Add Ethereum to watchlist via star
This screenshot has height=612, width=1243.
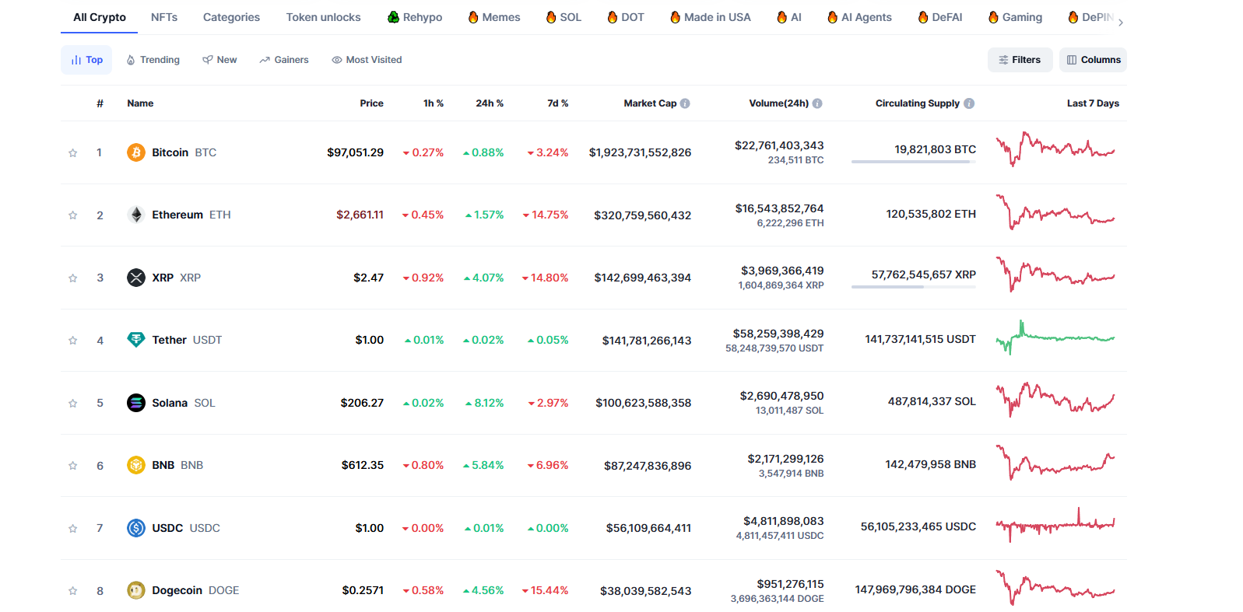[x=73, y=215]
